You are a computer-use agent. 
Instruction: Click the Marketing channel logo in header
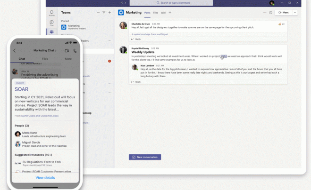[121, 12]
